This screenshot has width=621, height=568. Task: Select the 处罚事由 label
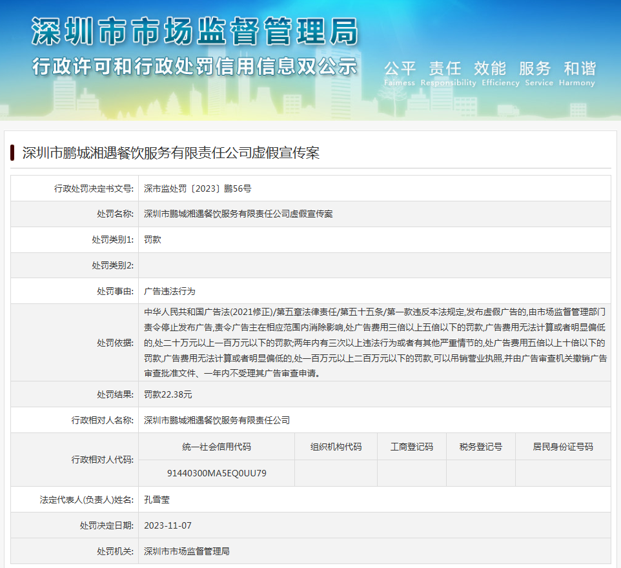click(x=116, y=291)
